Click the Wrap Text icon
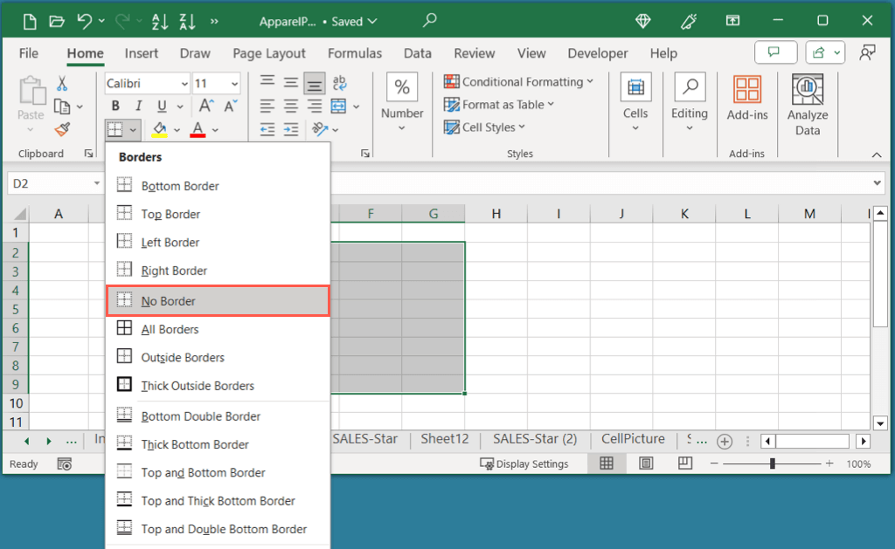 coord(339,83)
